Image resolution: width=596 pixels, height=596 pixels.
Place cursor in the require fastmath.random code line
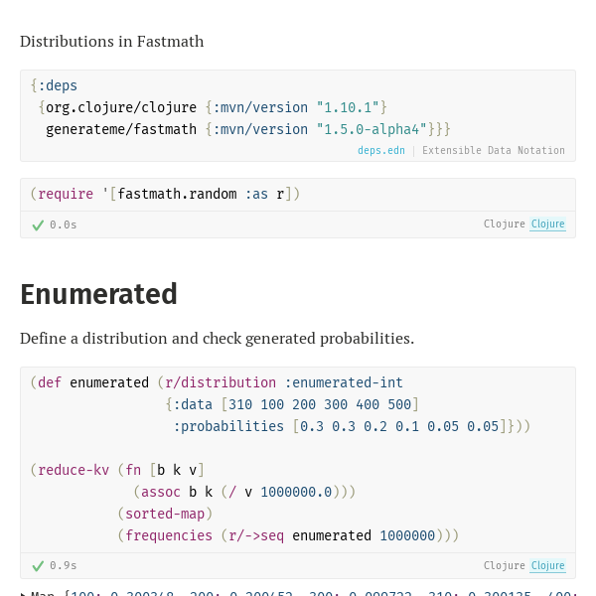[x=165, y=195]
